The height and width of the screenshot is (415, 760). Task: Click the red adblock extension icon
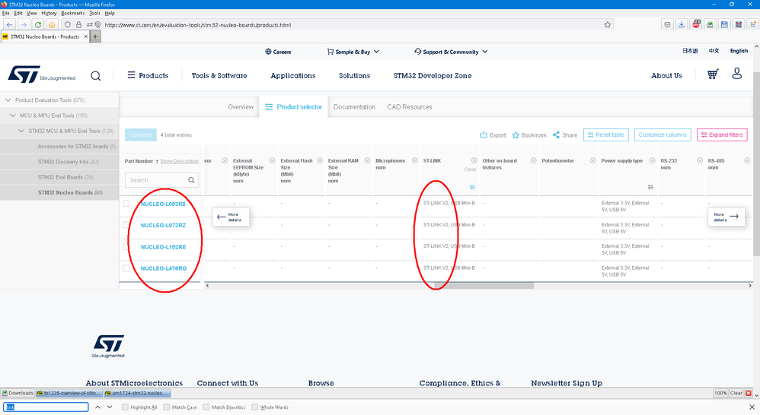click(696, 24)
